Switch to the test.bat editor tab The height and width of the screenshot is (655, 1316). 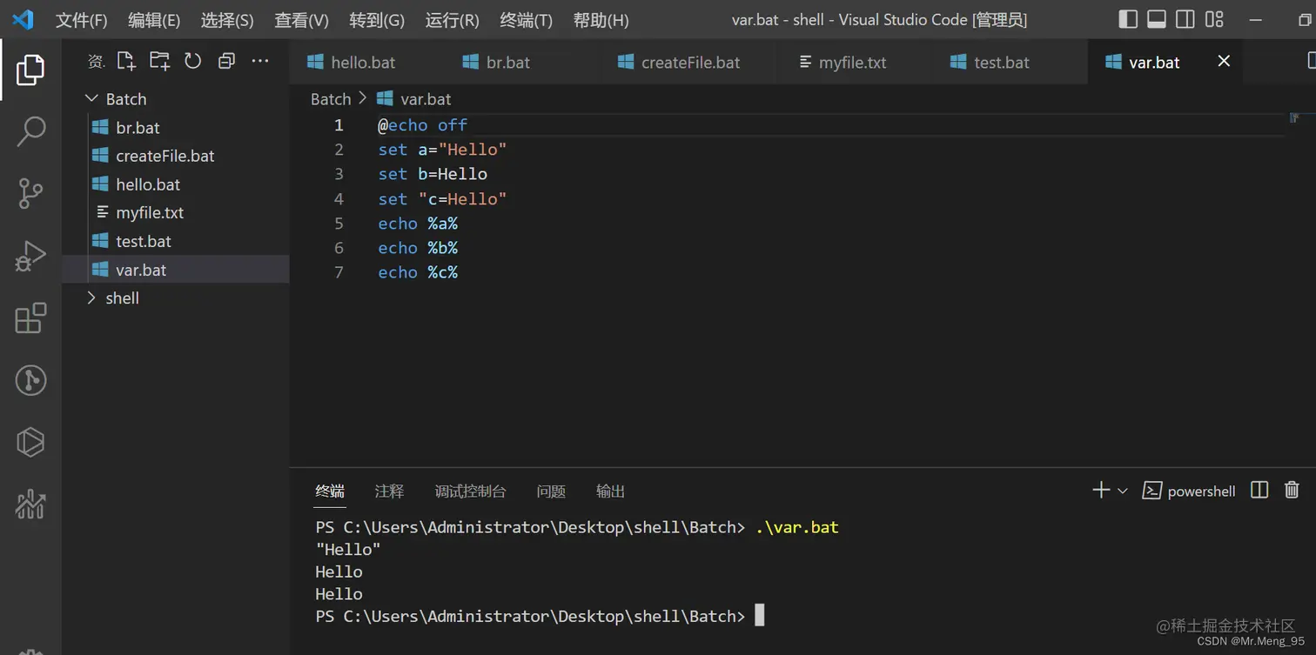click(x=1001, y=62)
